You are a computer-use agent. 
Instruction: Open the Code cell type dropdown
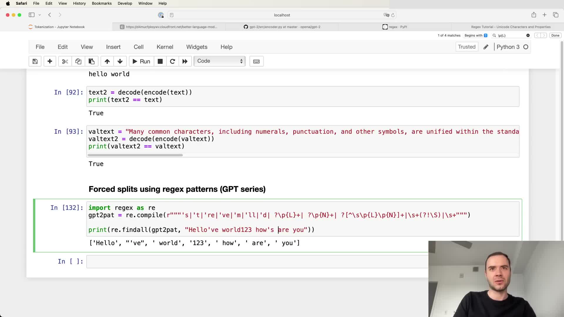[219, 61]
